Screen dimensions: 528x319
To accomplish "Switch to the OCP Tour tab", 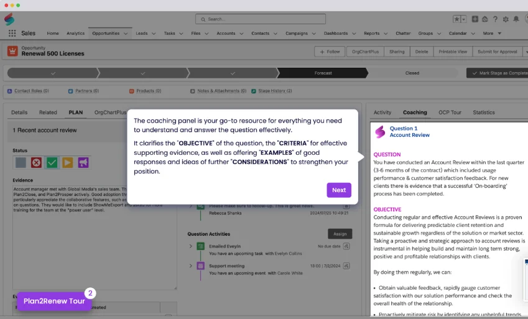I will pos(450,113).
